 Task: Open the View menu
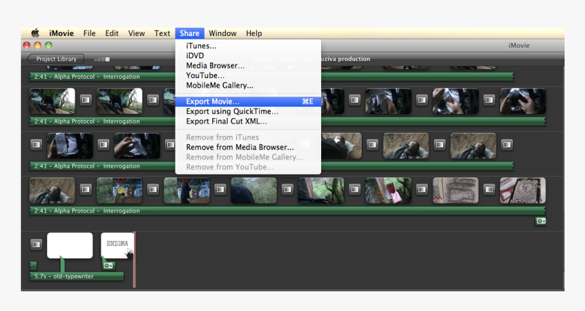tap(137, 33)
